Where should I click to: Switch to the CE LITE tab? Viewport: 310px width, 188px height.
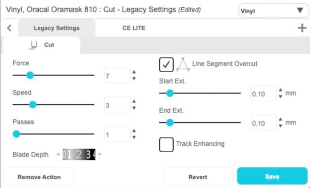tap(134, 28)
